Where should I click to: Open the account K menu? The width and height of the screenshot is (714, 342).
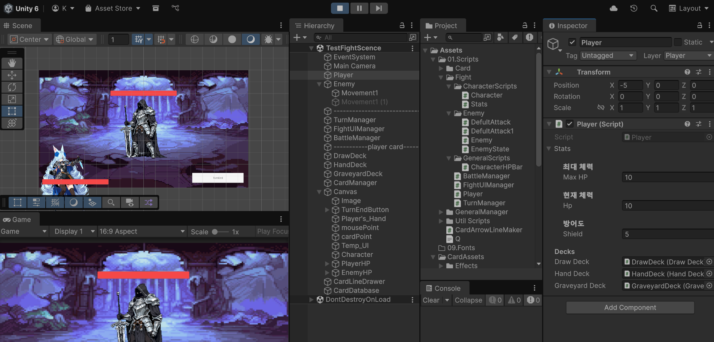click(x=63, y=8)
